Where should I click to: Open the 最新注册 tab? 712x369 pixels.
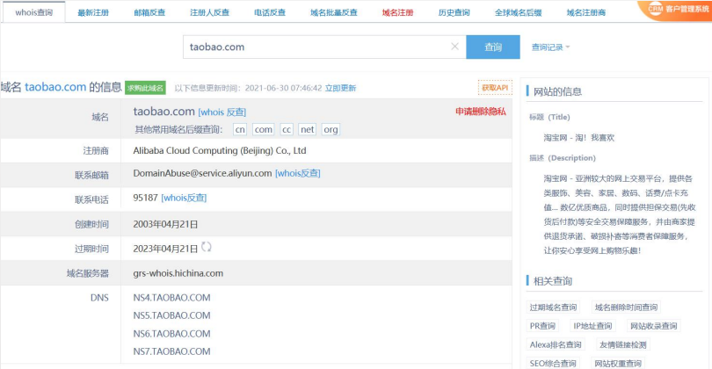point(93,12)
